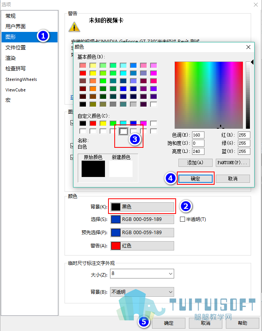The image size is (262, 331).
Task: Pick the white basic color swatch
Action: click(x=154, y=104)
